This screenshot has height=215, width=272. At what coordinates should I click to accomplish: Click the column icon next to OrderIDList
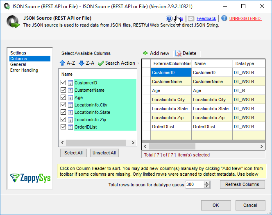[70, 127]
